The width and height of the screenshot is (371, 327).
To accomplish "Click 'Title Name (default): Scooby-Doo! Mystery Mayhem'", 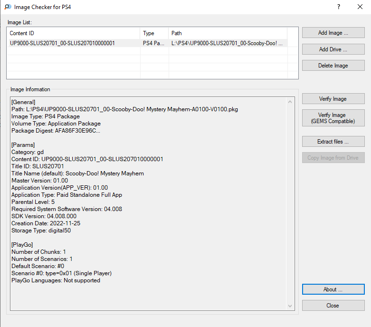I will click(x=77, y=173).
